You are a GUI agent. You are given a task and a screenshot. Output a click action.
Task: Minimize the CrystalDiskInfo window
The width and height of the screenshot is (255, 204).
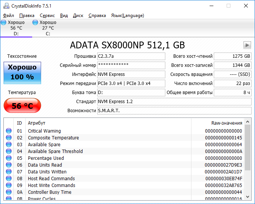click(x=211, y=6)
